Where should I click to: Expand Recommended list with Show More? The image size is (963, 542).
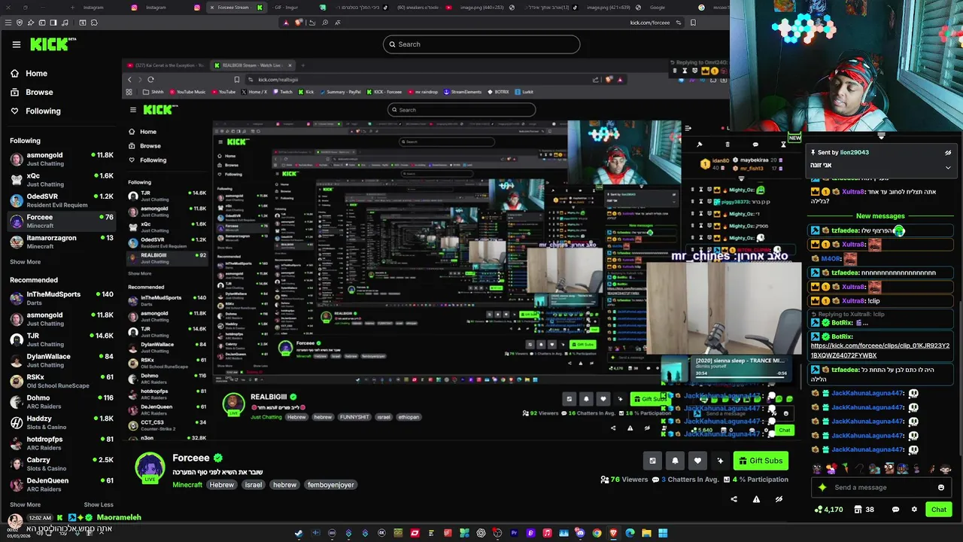pyautogui.click(x=25, y=504)
